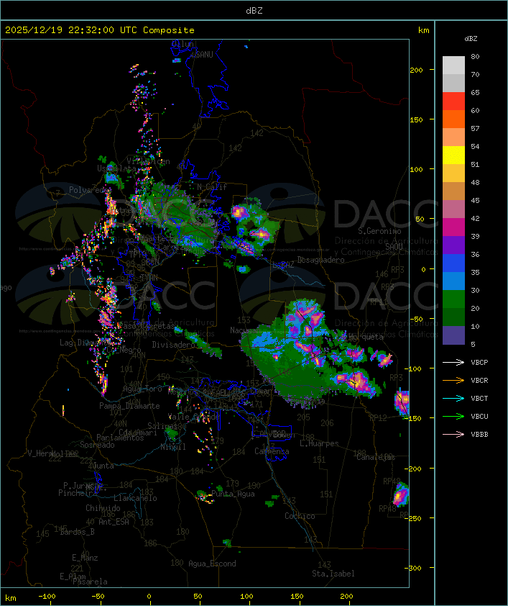This screenshot has width=508, height=606.
Task: Click the pink VBBB arrow icon
Action: tap(453, 434)
